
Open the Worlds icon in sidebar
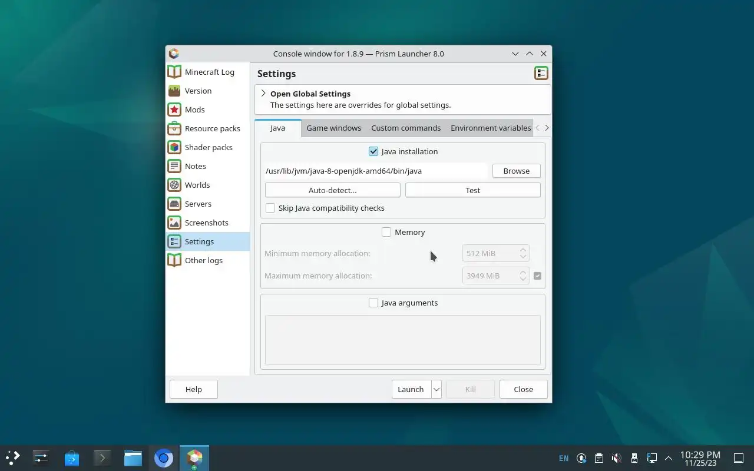(174, 185)
